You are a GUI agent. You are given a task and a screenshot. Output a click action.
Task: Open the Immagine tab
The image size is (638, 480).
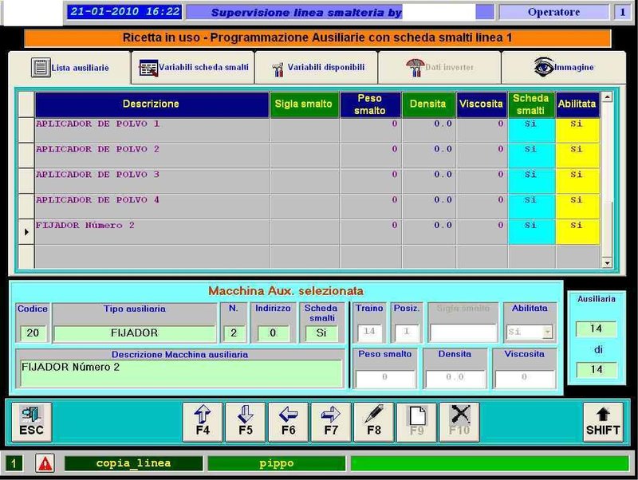point(564,68)
